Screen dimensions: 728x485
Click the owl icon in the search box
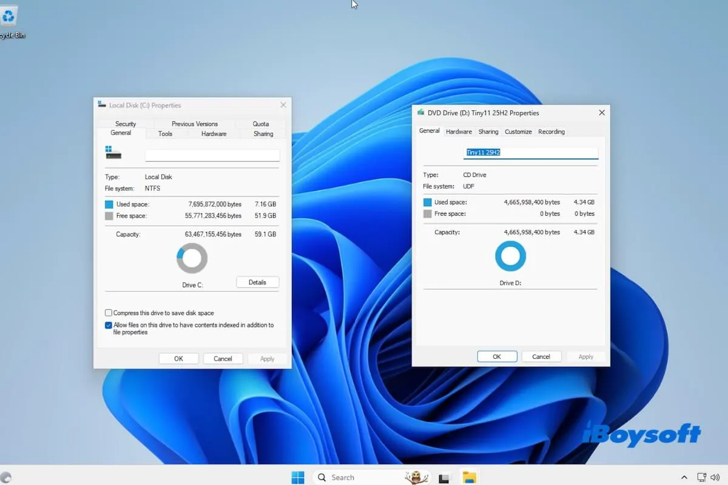417,477
